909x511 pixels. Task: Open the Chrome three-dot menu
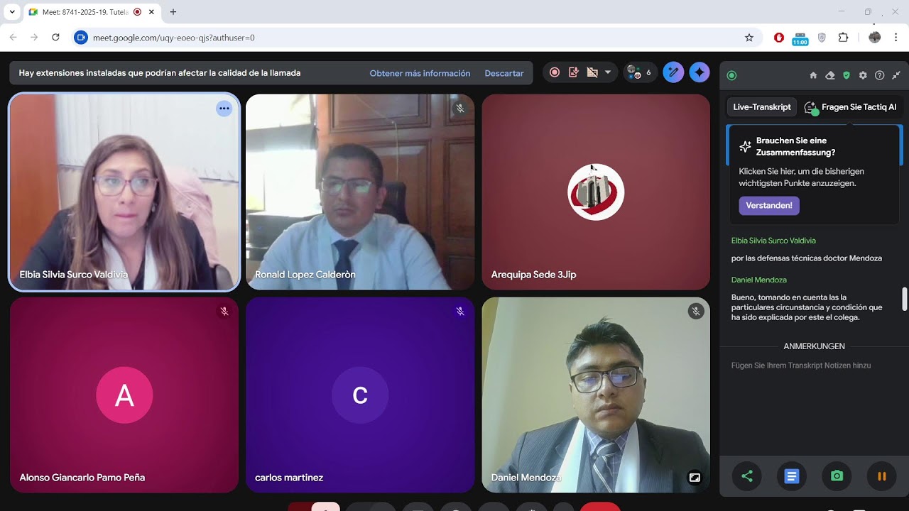tap(896, 38)
